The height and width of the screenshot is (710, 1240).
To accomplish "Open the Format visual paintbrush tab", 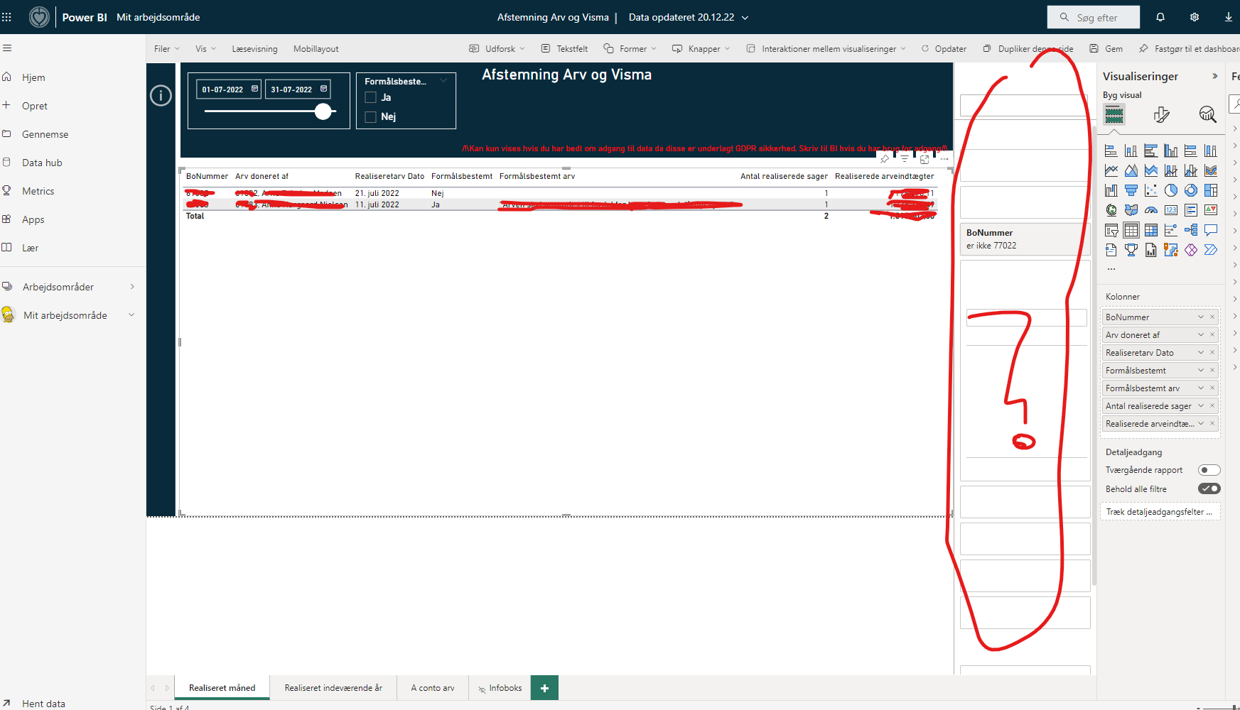I will pos(1162,114).
